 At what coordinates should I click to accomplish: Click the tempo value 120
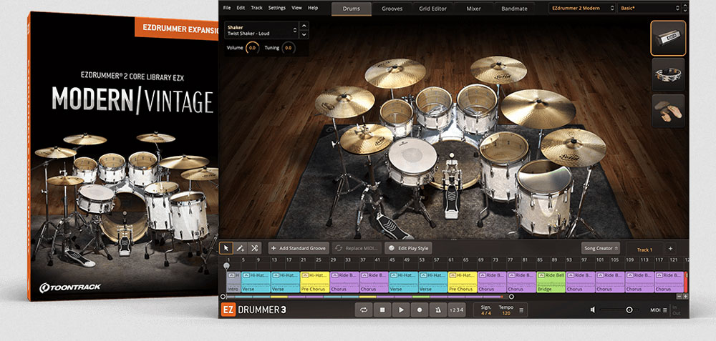click(505, 313)
